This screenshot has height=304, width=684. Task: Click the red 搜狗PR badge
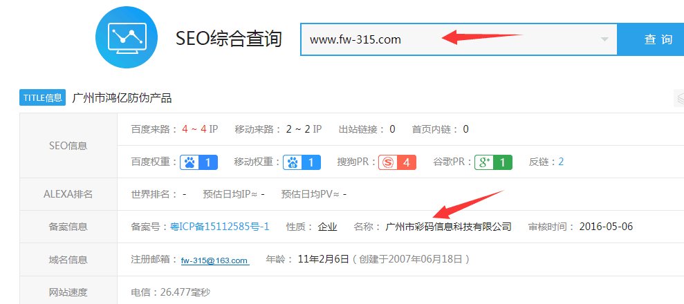point(397,162)
